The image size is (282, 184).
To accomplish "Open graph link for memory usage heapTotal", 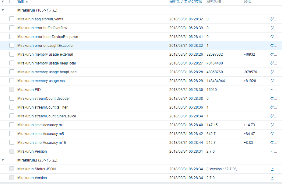I will click(273, 63).
